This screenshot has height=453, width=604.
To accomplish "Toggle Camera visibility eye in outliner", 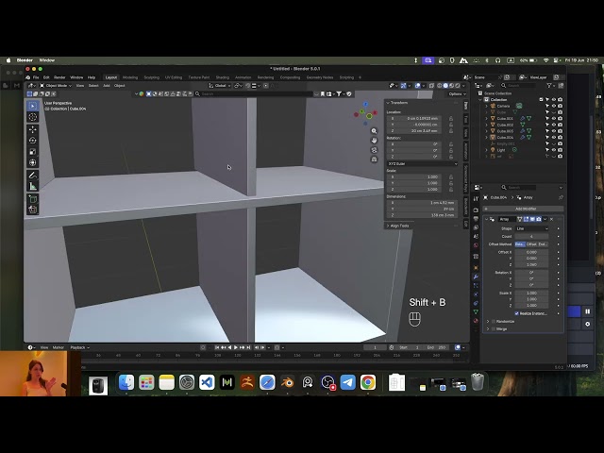I will click(x=554, y=106).
